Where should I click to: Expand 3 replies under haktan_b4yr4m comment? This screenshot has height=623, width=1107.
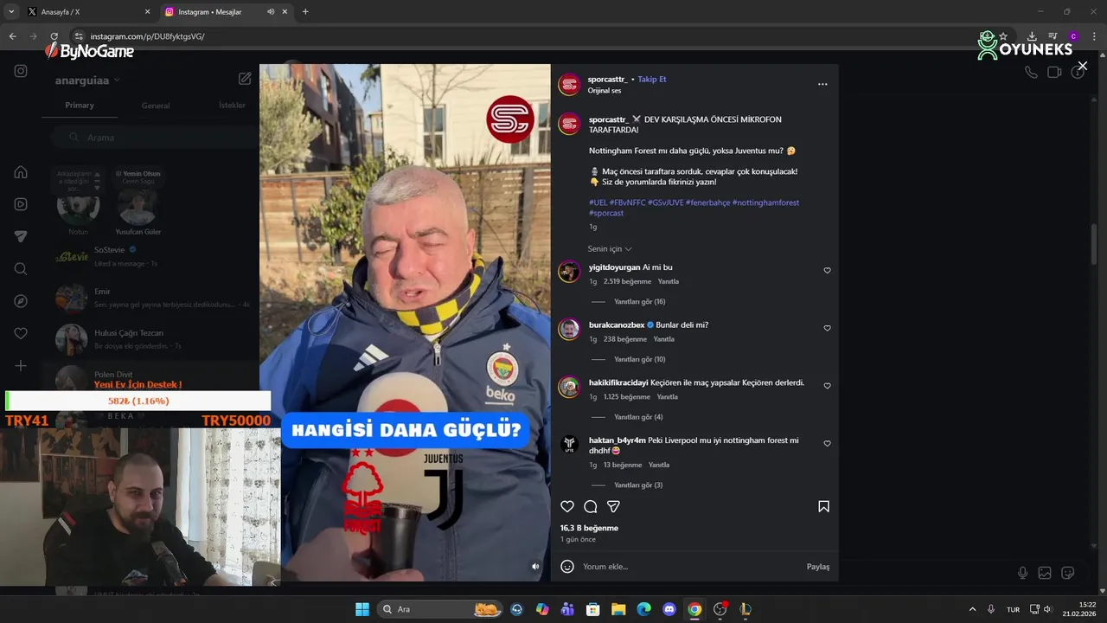(x=638, y=485)
